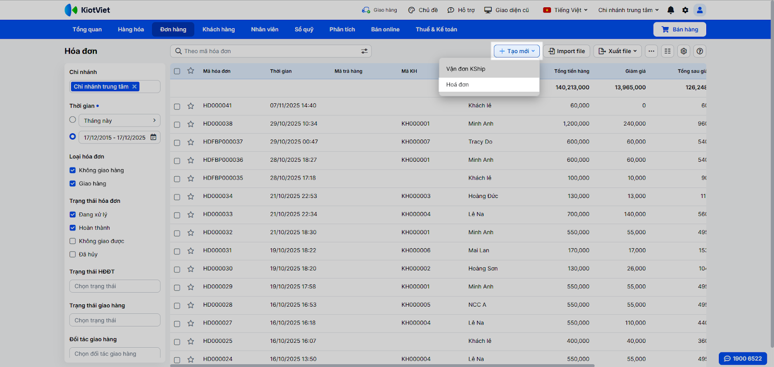Switch the list display layout icon
The width and height of the screenshot is (774, 367).
point(668,51)
